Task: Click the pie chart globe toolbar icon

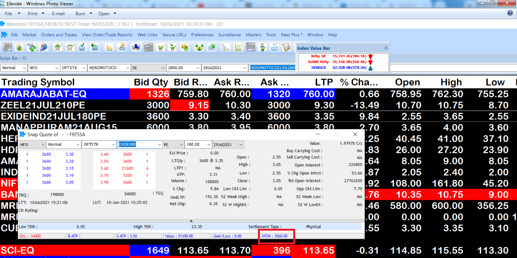Action: (44, 47)
